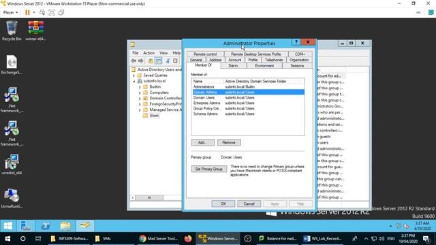
Task: Click the guest Windows Start button
Action: pos(7,226)
